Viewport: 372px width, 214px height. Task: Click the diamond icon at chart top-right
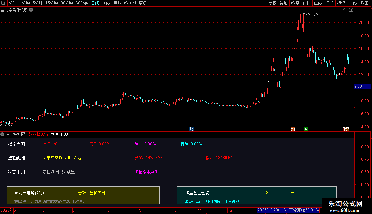[x=345, y=10]
